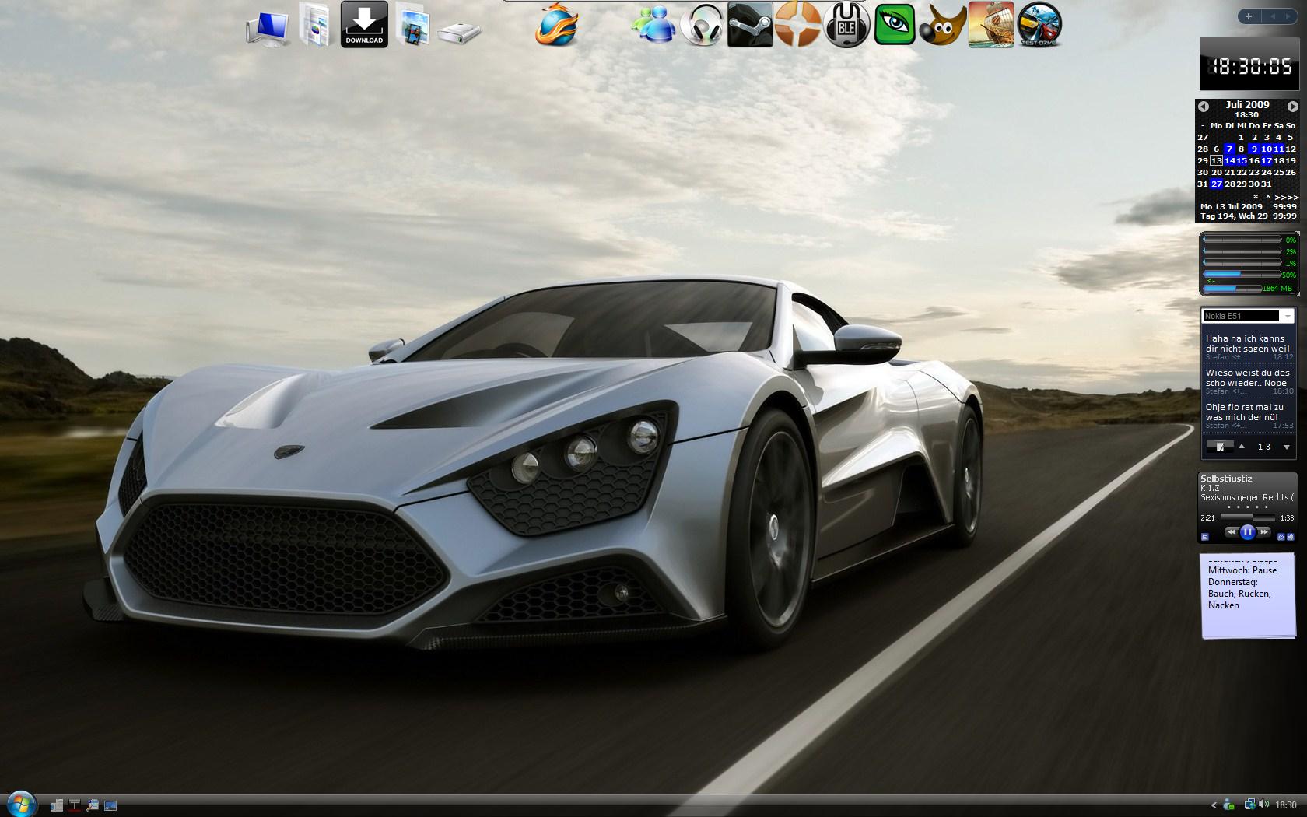
Task: Click the 1864 MB memory bar
Action: [x=1232, y=288]
